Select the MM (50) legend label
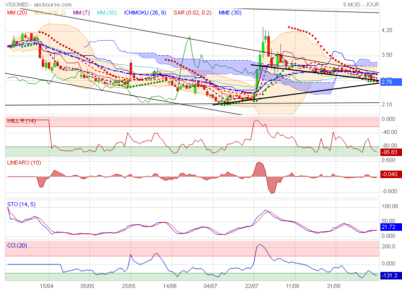Screen dimensions: 402x291 coord(107,13)
